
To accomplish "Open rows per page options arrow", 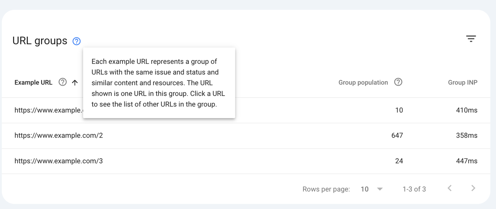I will pos(380,189).
